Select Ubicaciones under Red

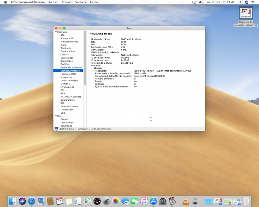[67, 122]
